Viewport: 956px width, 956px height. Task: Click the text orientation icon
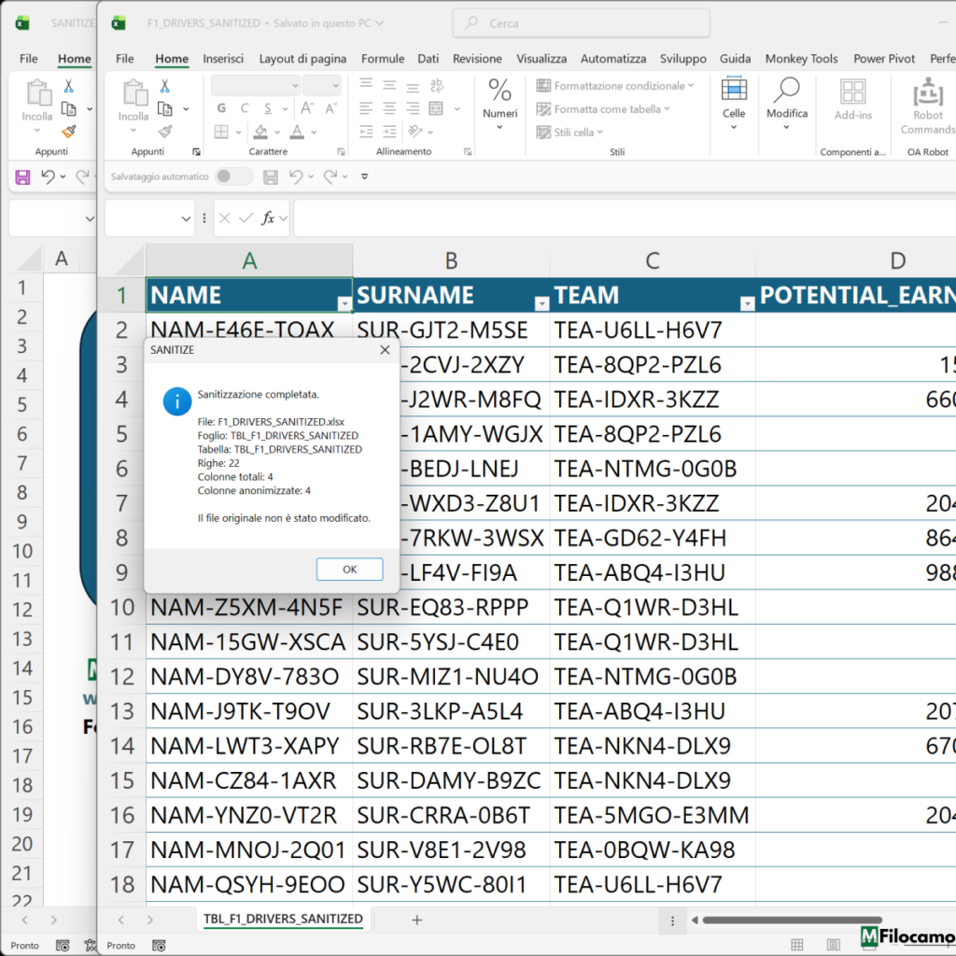pos(415,132)
